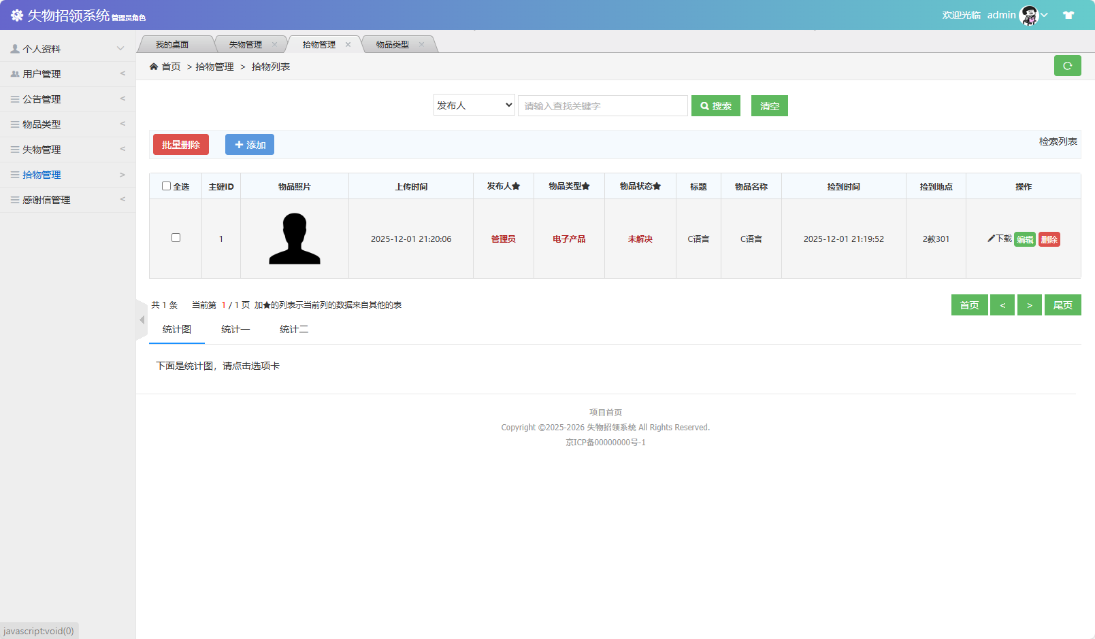The width and height of the screenshot is (1095, 639).
Task: Toggle the 全选 select-all checkbox
Action: (x=166, y=185)
